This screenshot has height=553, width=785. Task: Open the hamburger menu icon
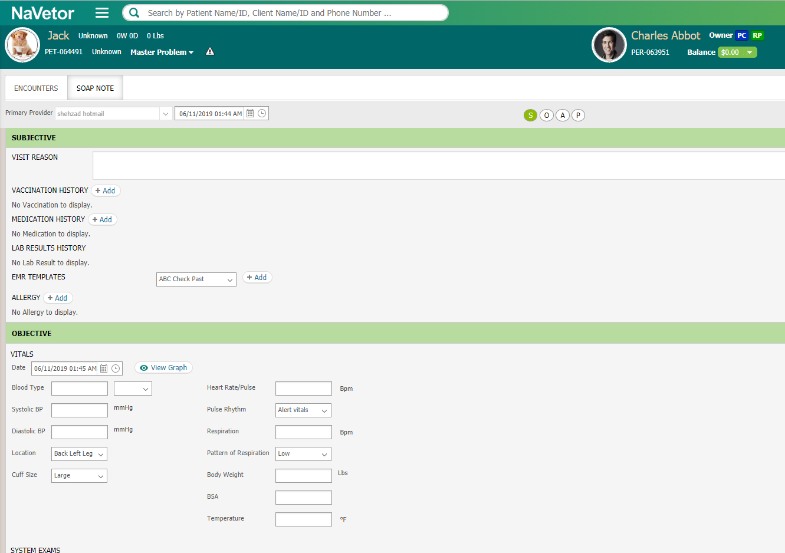click(x=102, y=12)
